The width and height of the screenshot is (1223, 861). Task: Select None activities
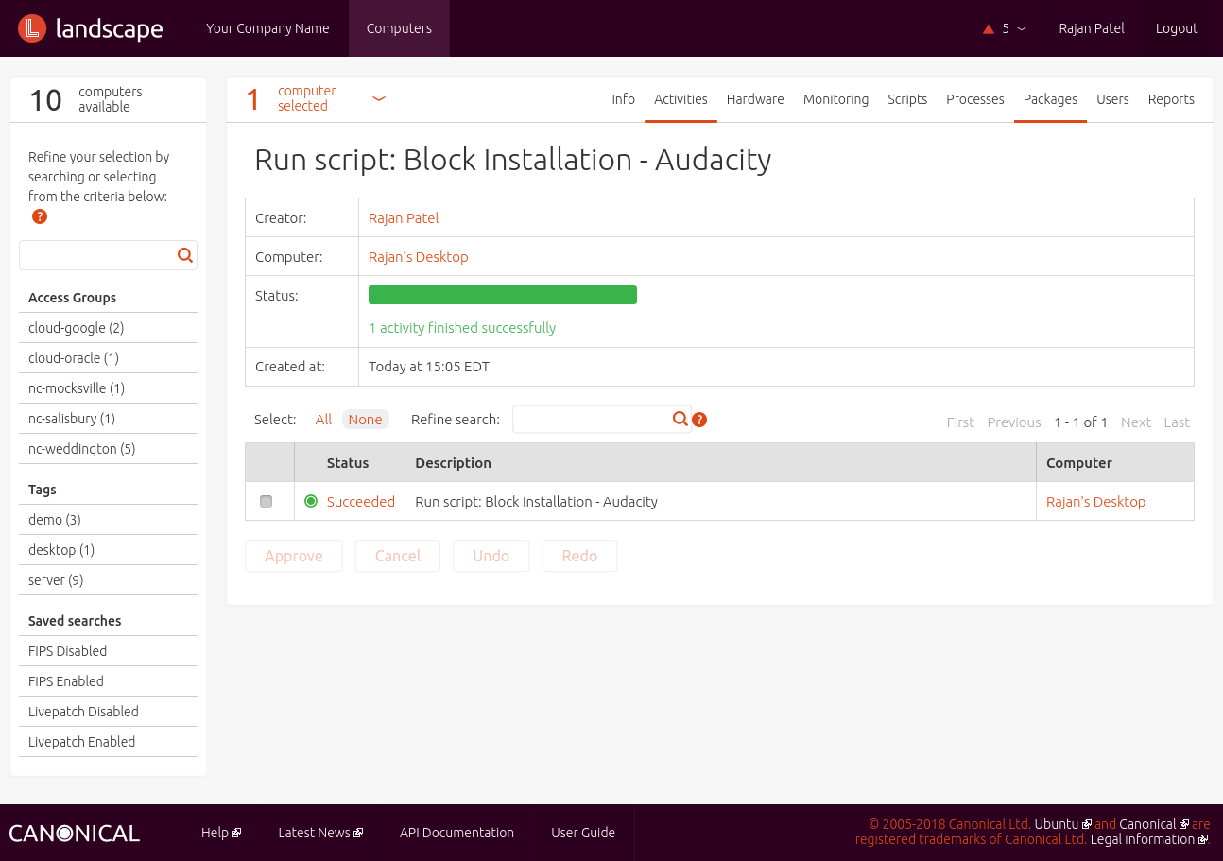(x=365, y=420)
